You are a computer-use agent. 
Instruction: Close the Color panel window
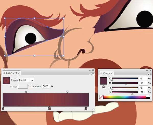pyautogui.click(x=150, y=70)
